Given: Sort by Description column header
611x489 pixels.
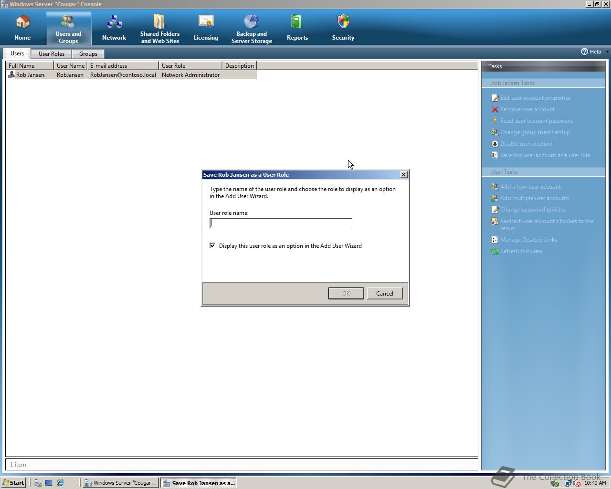Looking at the screenshot, I should pyautogui.click(x=240, y=66).
